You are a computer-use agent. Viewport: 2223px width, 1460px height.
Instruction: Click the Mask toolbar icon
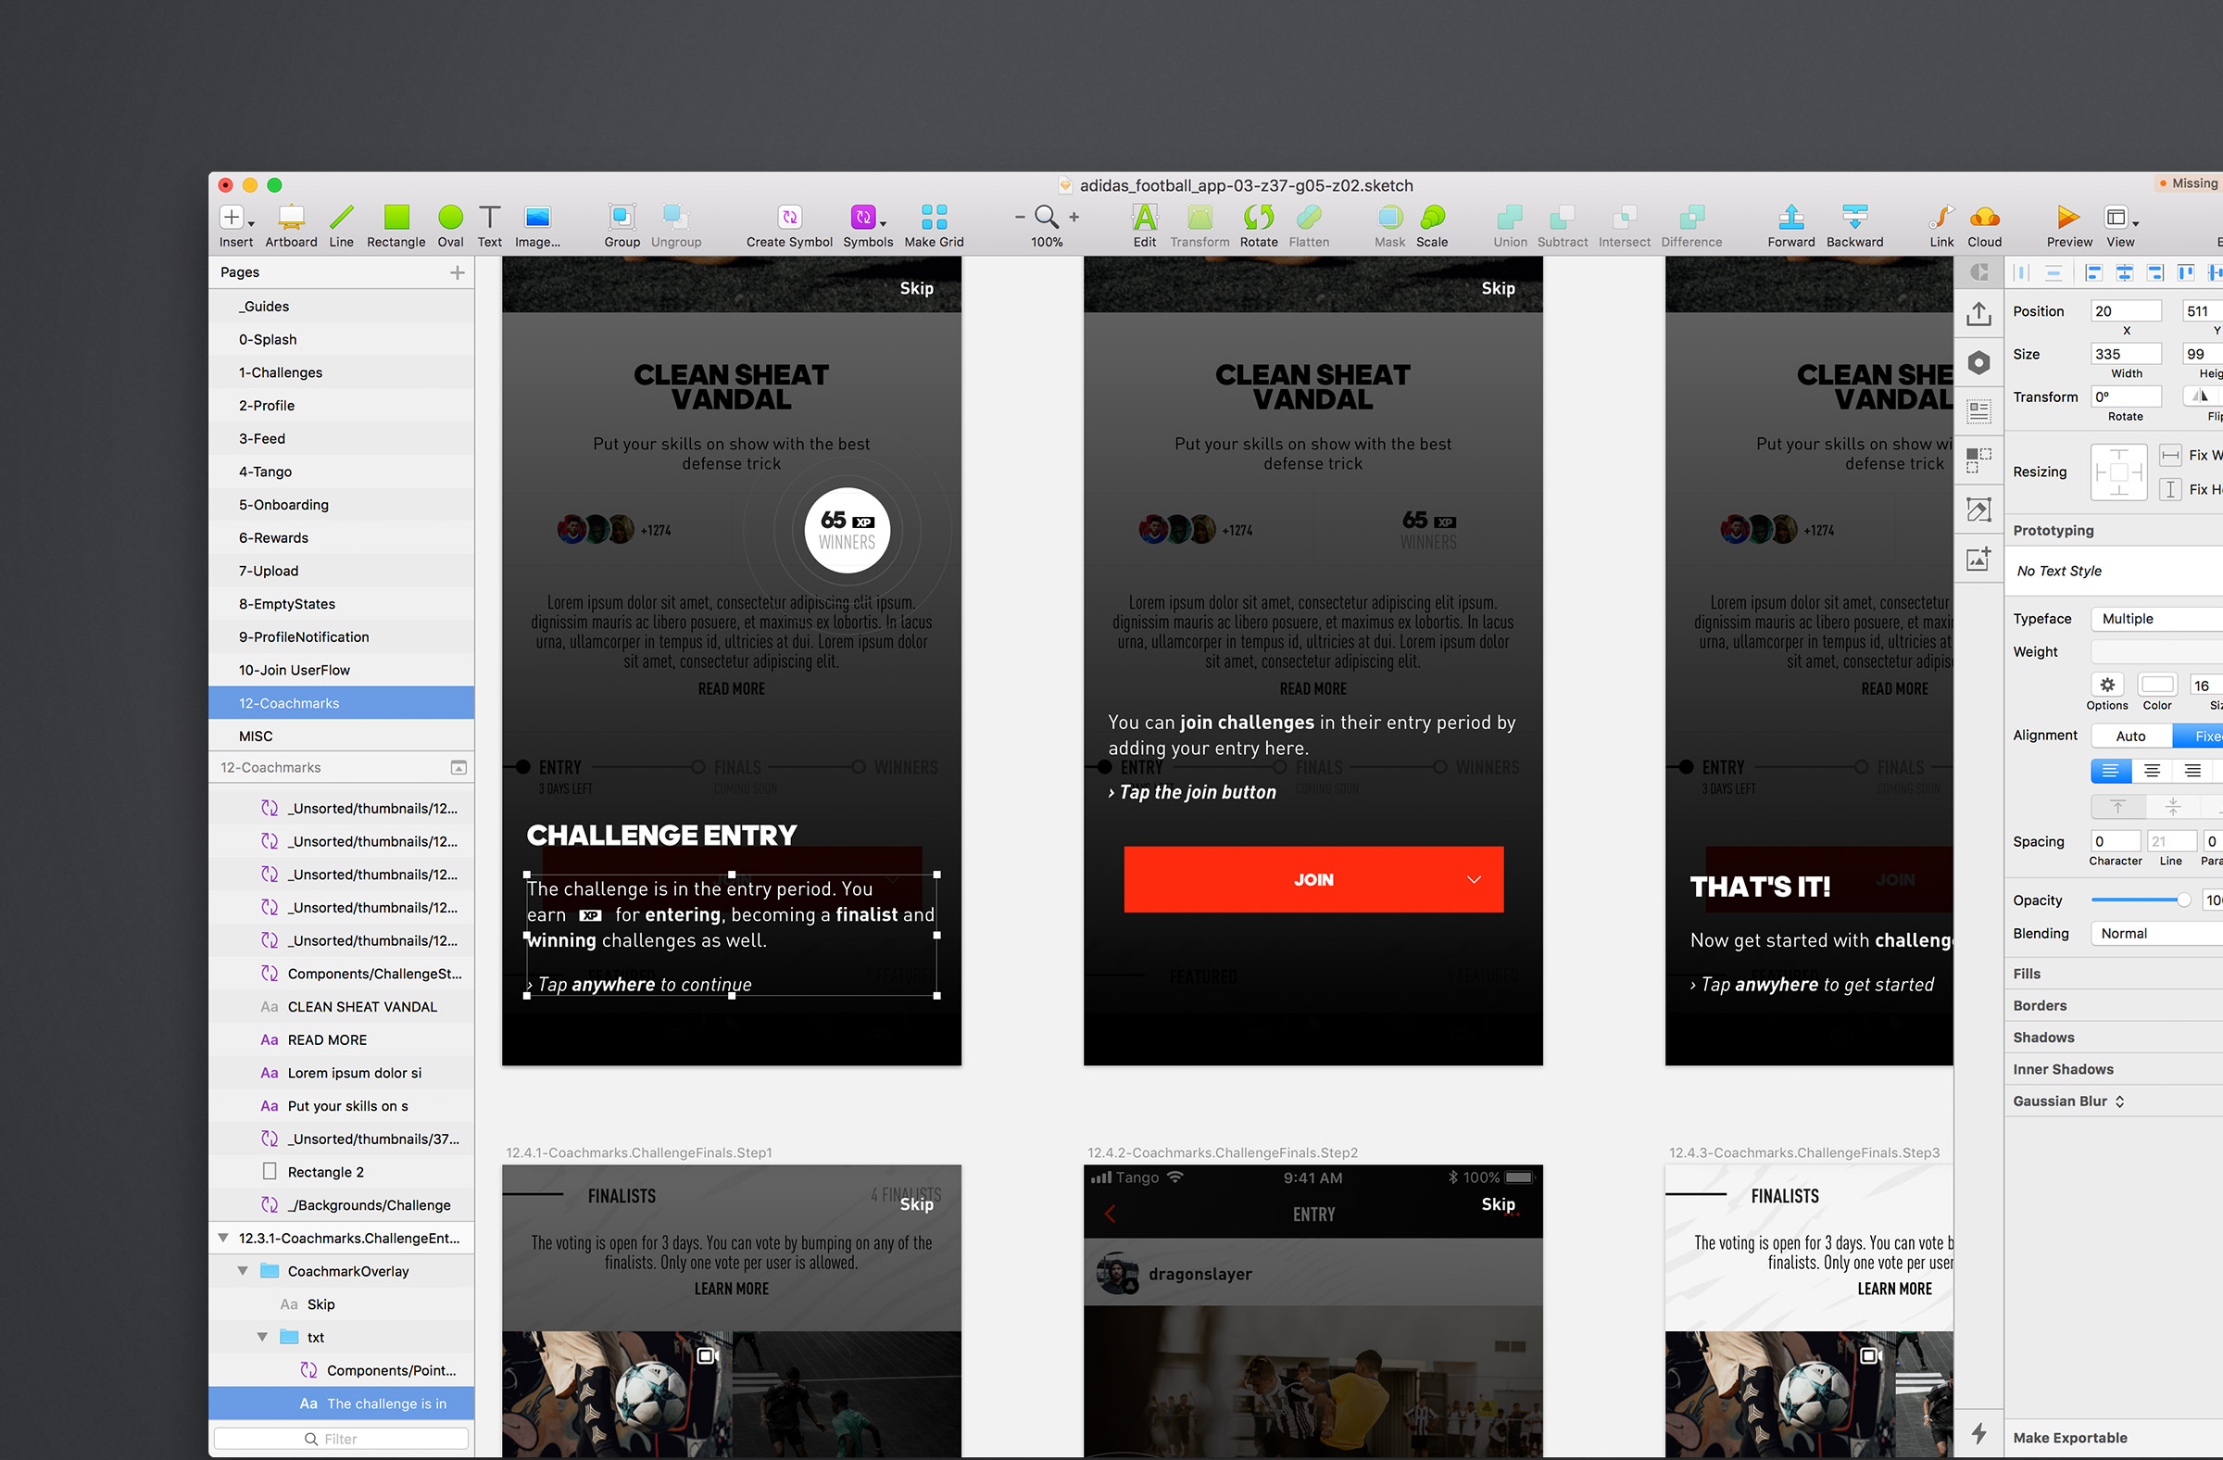point(1388,219)
